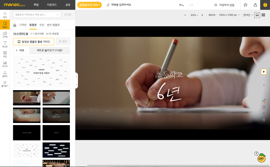This screenshot has height=167, width=270.
Task: Select 1:1 정사각형 aspect ratio
Action: click(x=37, y=34)
